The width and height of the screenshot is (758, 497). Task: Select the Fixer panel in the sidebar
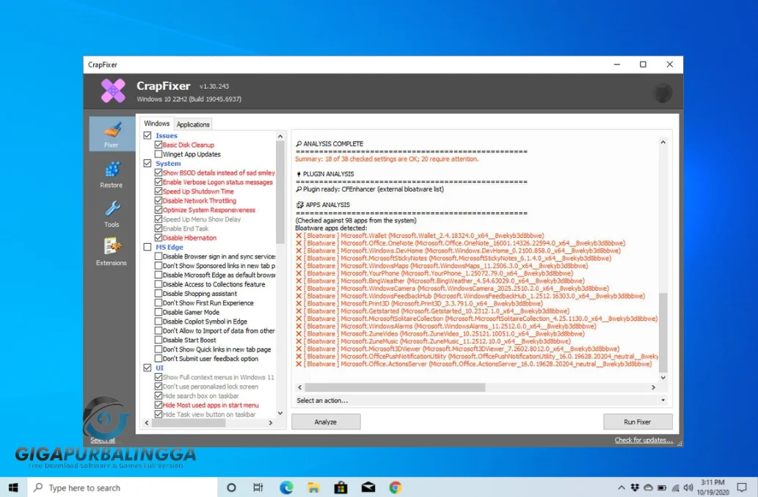pyautogui.click(x=111, y=134)
